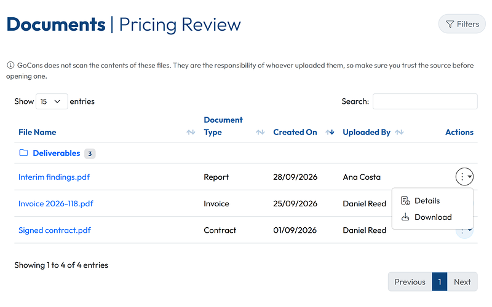Screen dimensions: 492x307
Task: Click the Invoice document type cell
Action: tap(216, 204)
